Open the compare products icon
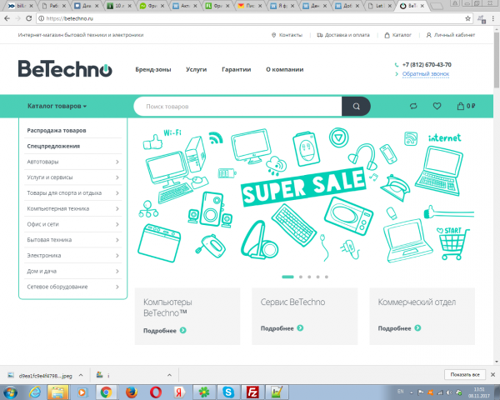 coord(413,106)
